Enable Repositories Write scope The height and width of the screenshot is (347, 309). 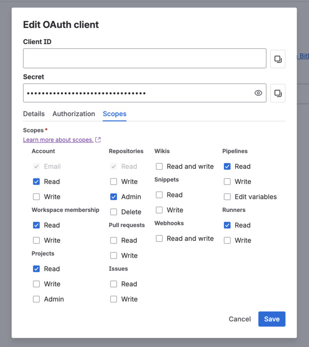[x=113, y=181]
